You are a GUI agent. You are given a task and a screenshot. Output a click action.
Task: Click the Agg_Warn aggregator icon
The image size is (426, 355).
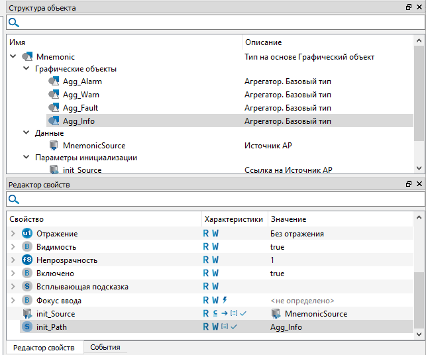(54, 95)
